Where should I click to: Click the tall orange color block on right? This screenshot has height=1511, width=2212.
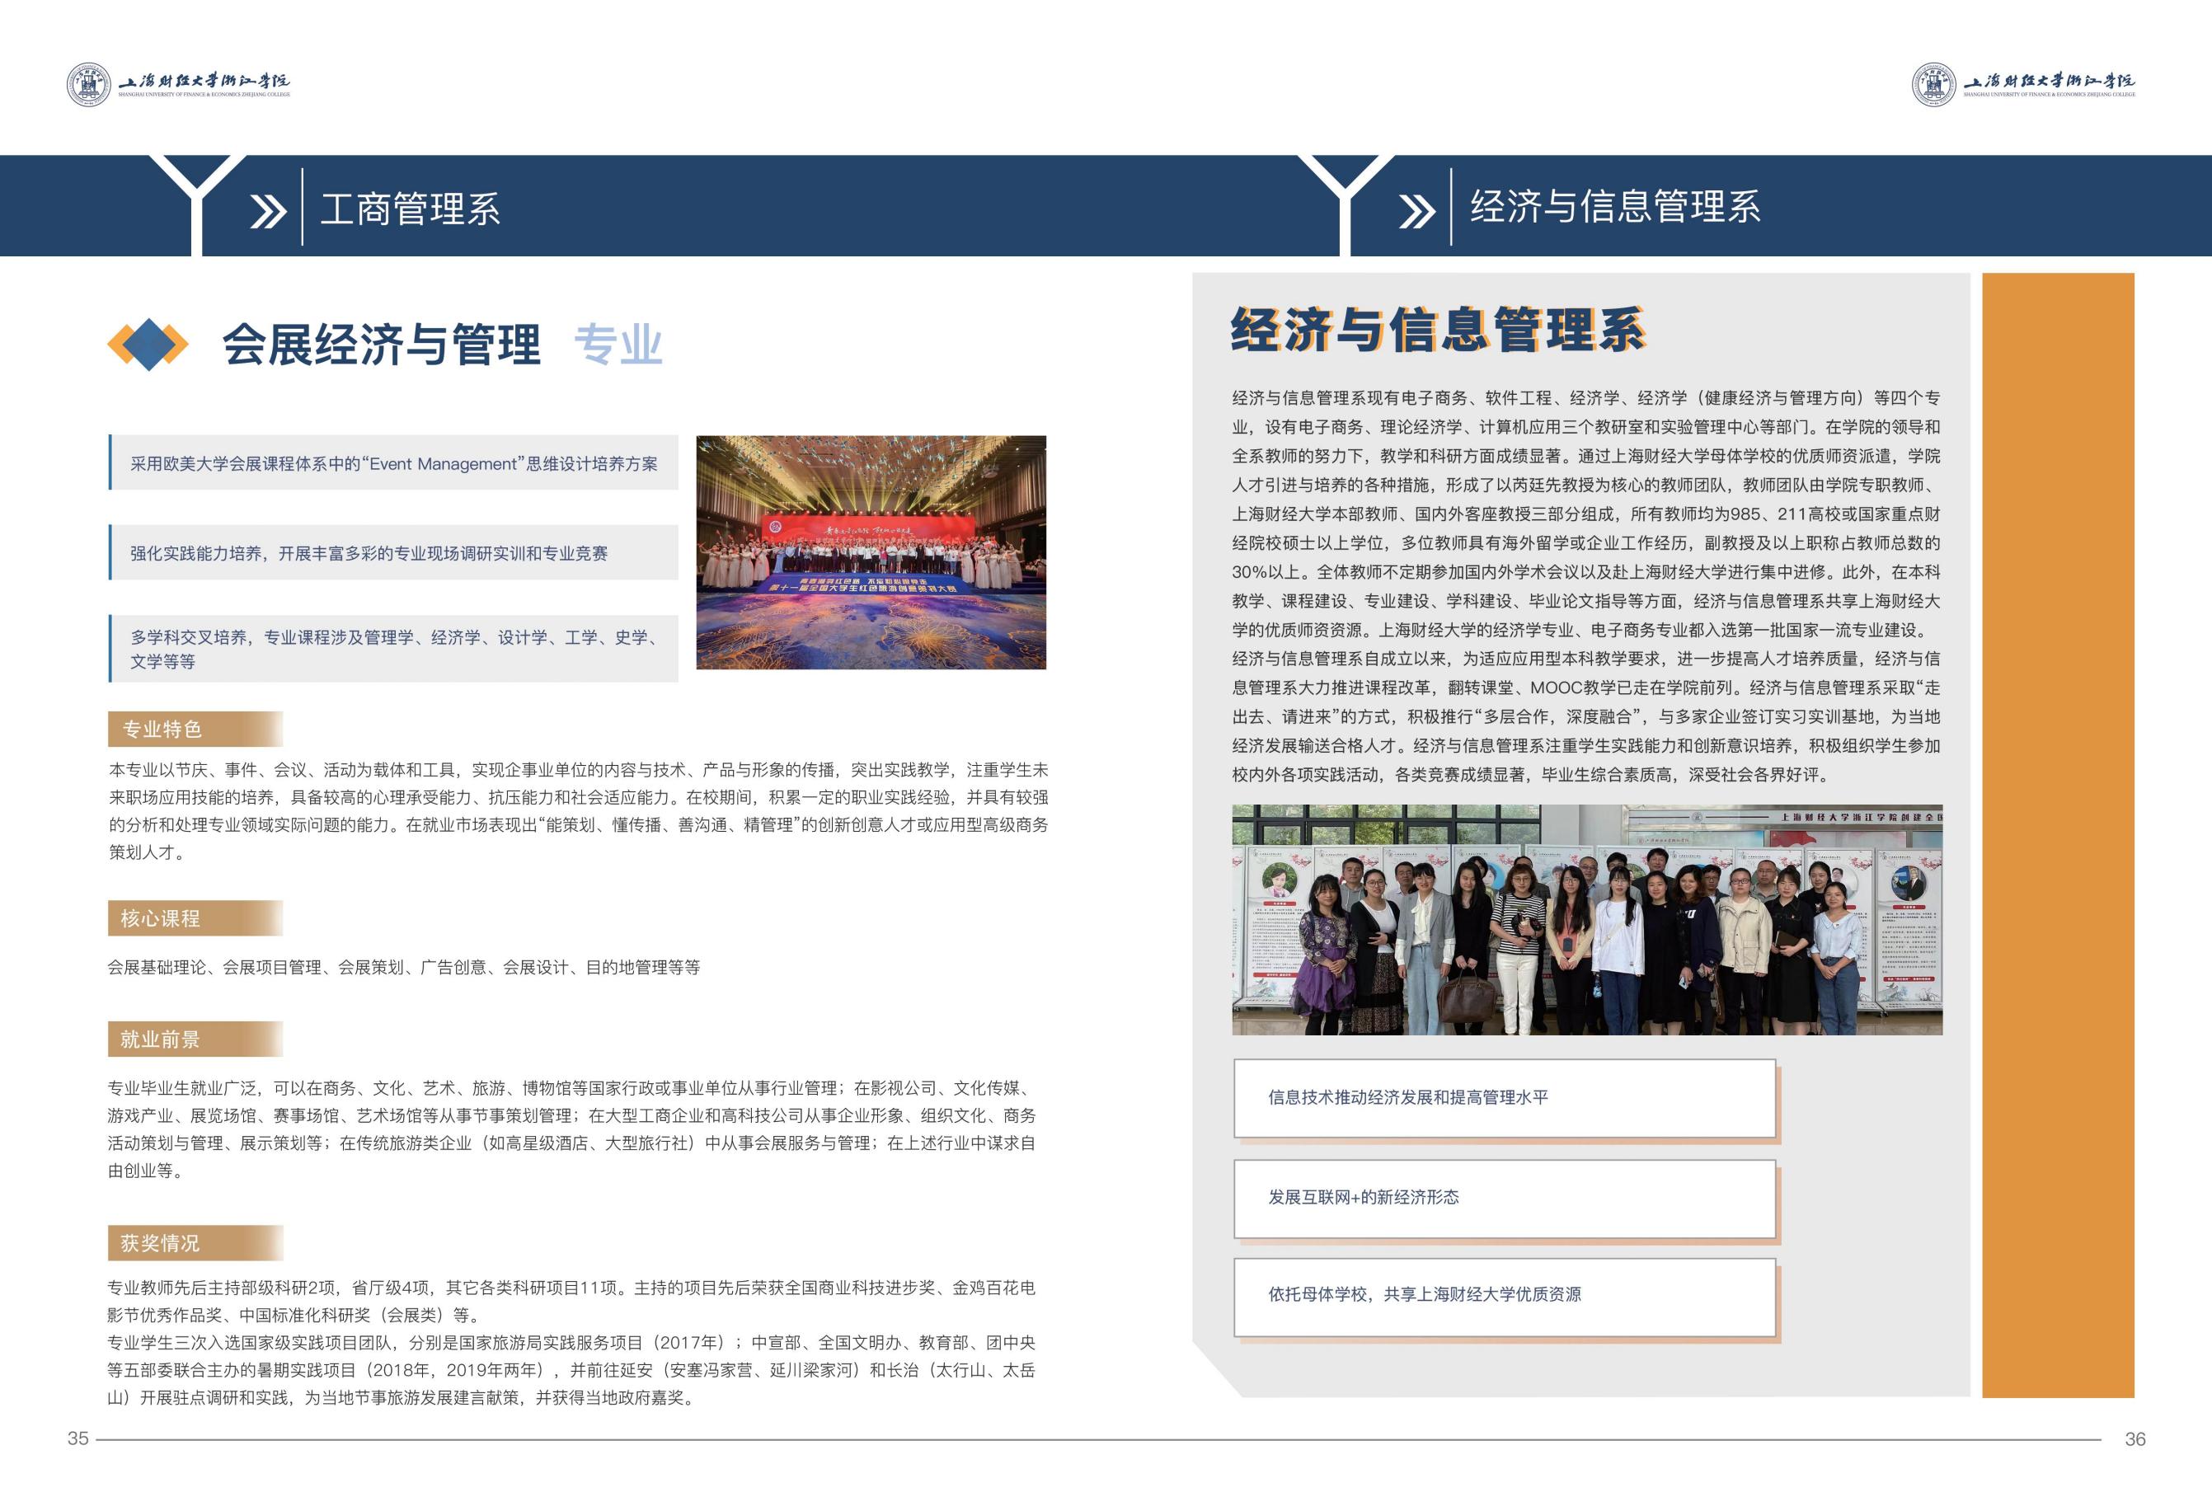click(2058, 834)
